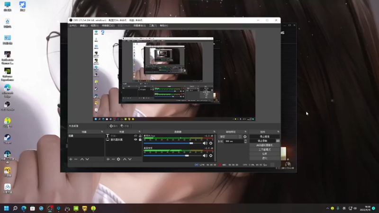Click the 停止推流 button
Screen dimensions: 379x213
264,137
